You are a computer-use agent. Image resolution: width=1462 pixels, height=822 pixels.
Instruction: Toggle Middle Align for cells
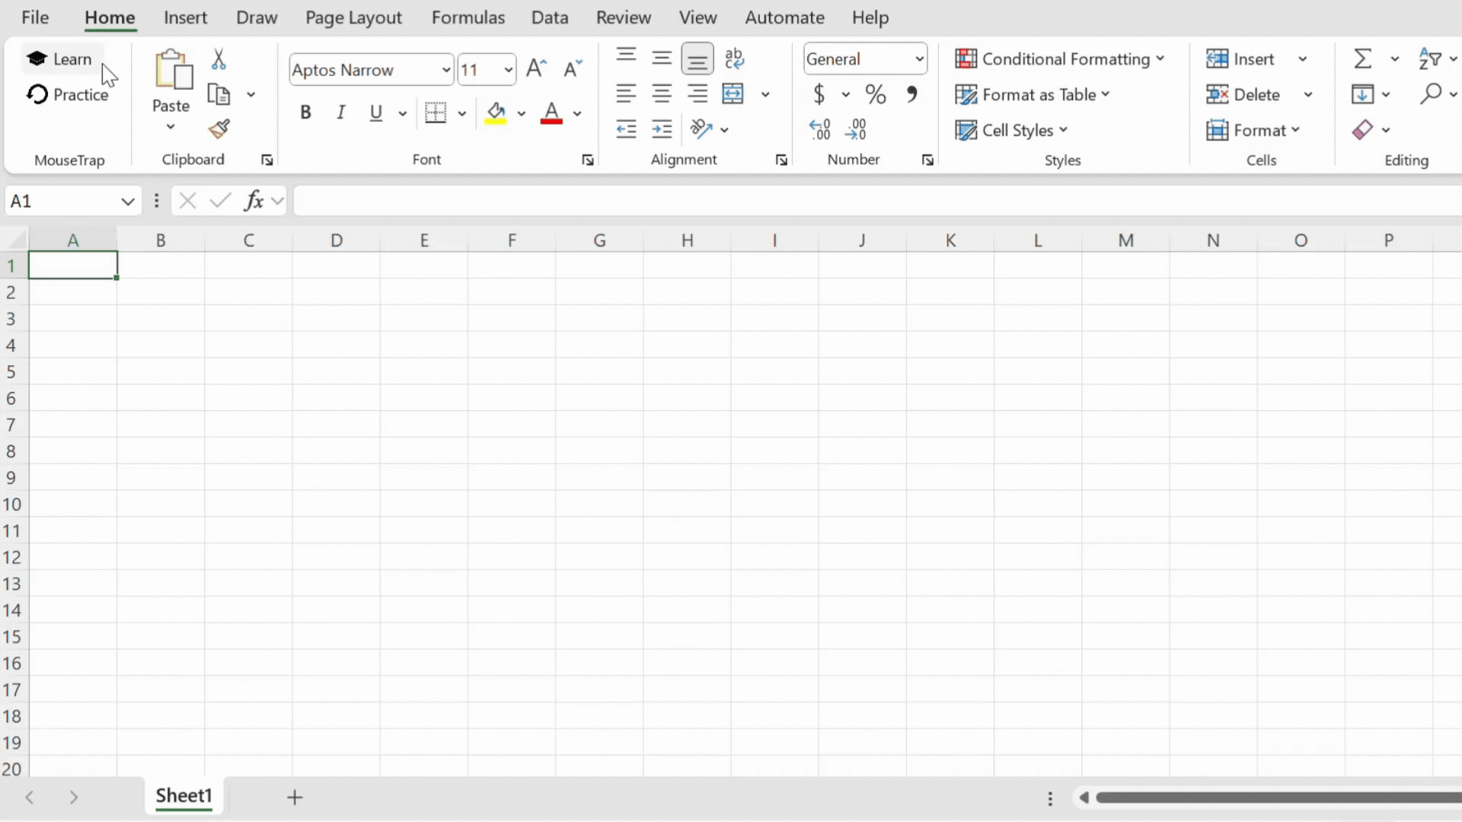662,59
